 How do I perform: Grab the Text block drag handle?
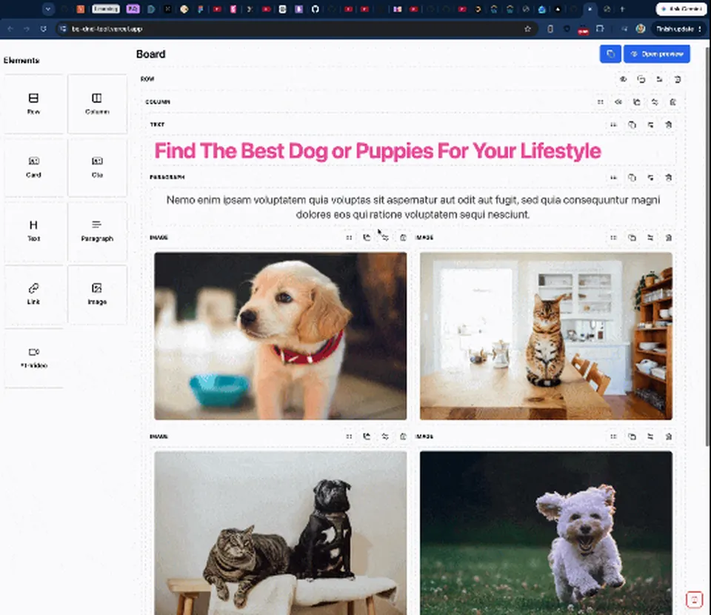613,124
